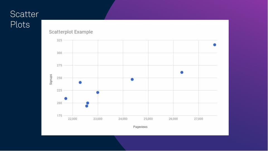Viewport: 268px width, 151px height.
Task: Select the data point exactly at 200 signups
Action: (x=88, y=103)
